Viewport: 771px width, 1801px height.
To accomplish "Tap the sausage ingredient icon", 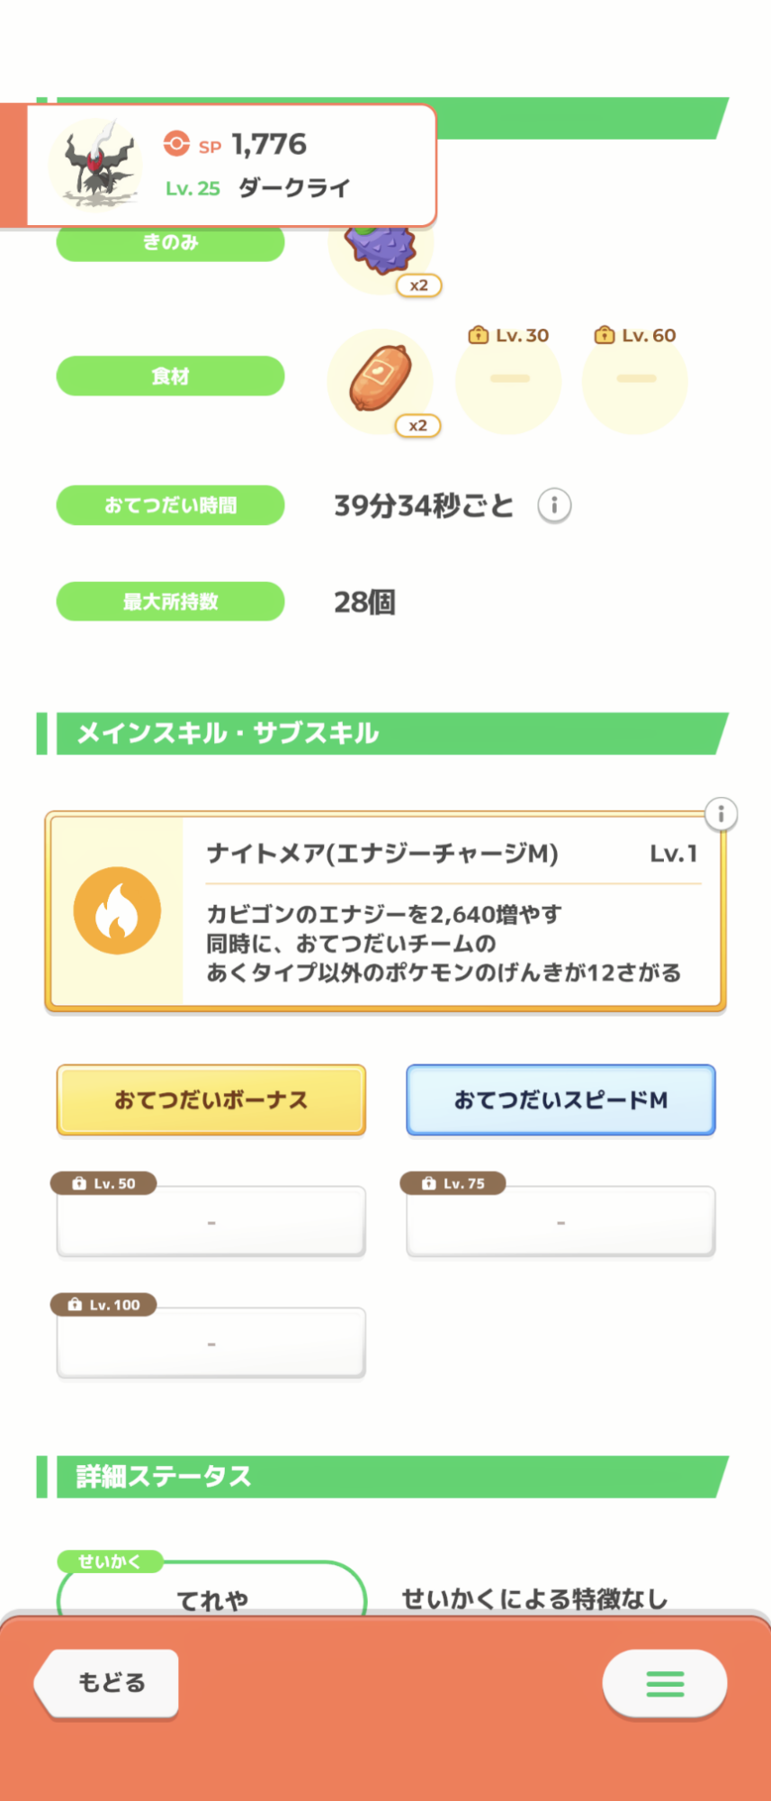I will 380,379.
